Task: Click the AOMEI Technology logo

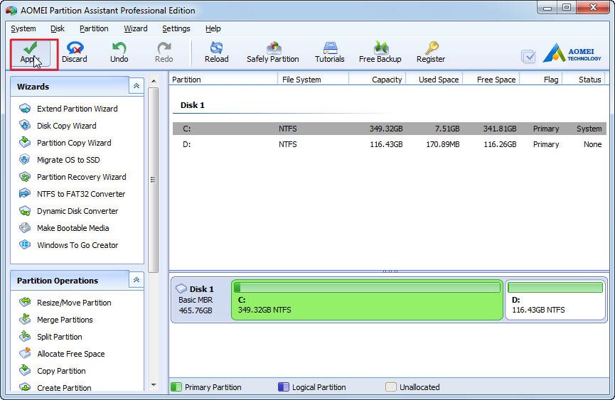Action: coord(572,54)
